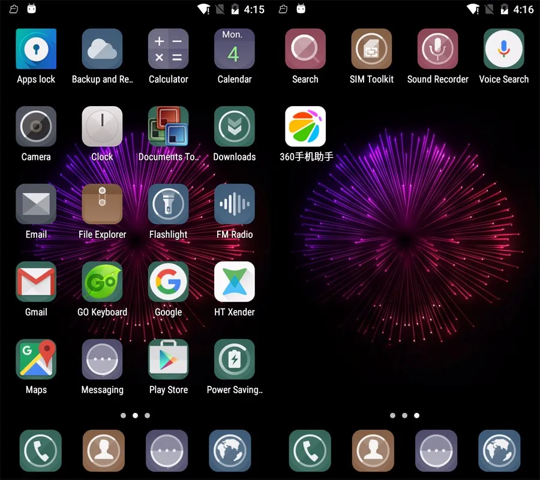Launch Backup and Restore app
The height and width of the screenshot is (480, 540).
[102, 49]
